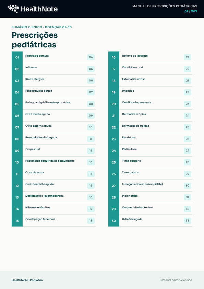Go to Impetigo section
Image resolution: width=204 pixels, height=289 pixels.
coord(150,92)
